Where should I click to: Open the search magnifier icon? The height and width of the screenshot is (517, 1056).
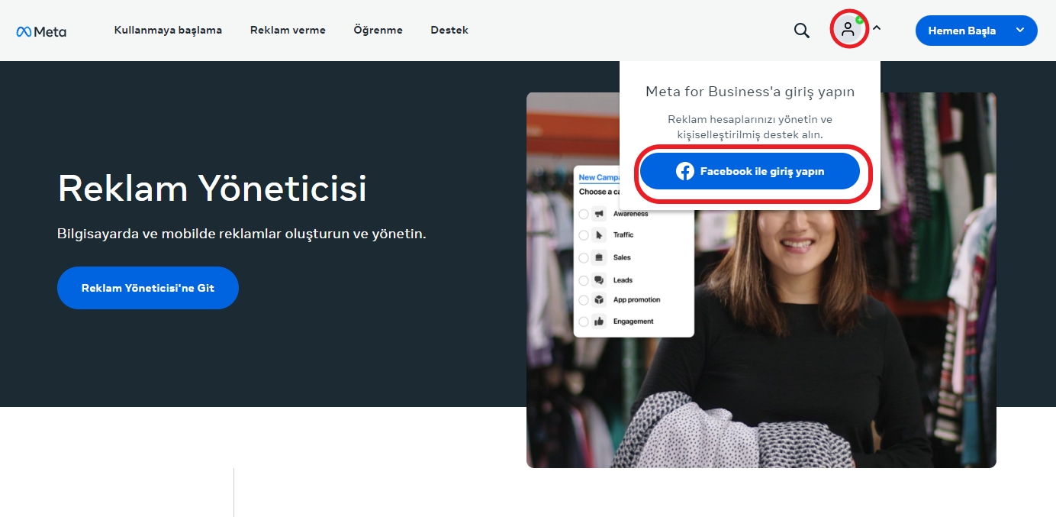801,31
